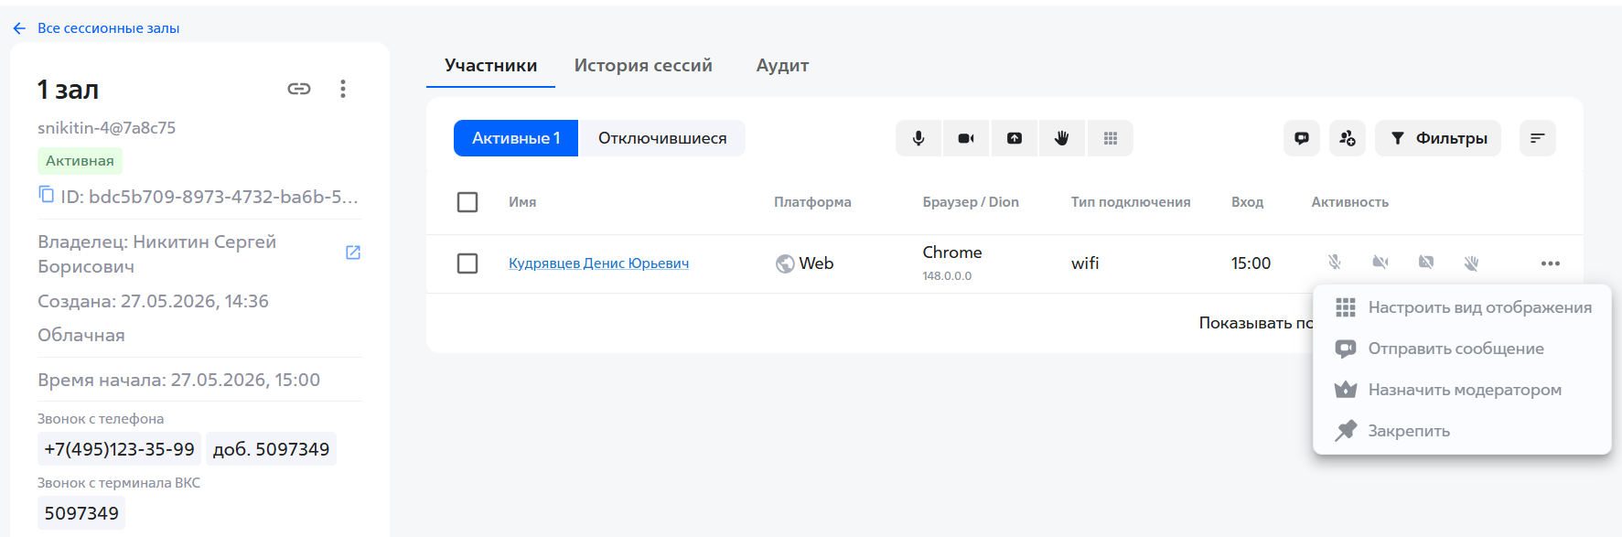Click screen share off icon in Кудрявцев row
Screen dimensions: 1622x537
[1426, 263]
